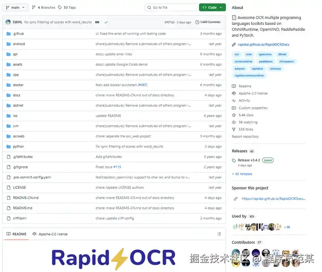Screen dimensions: 322x272
Task: Open the docker folder
Action: pos(18,85)
